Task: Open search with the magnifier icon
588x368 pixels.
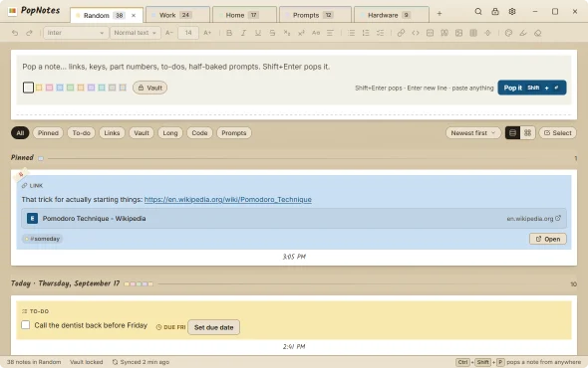Action: click(x=478, y=12)
